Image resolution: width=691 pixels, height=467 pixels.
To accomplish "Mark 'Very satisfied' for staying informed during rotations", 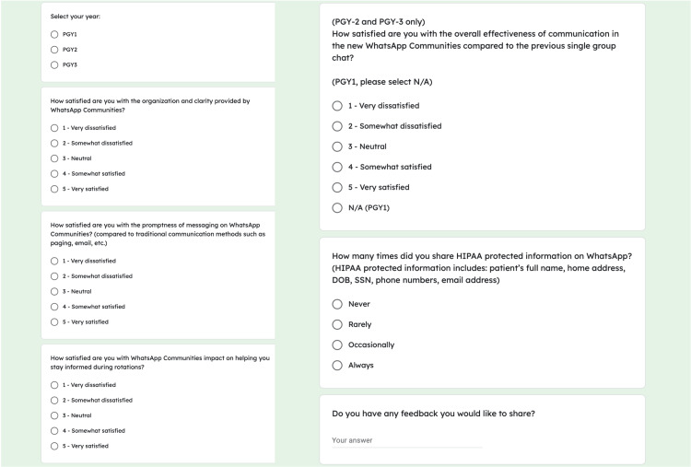I will [54, 446].
